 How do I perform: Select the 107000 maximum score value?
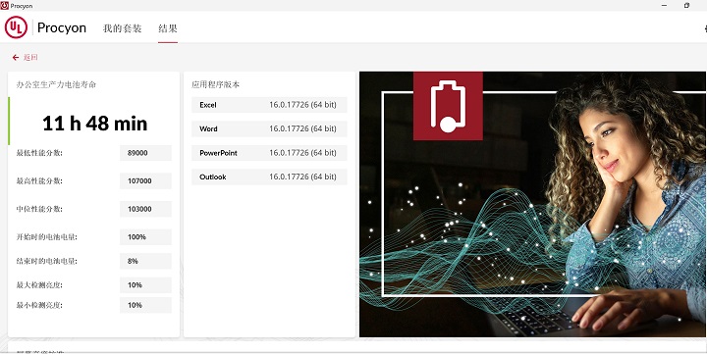145,181
